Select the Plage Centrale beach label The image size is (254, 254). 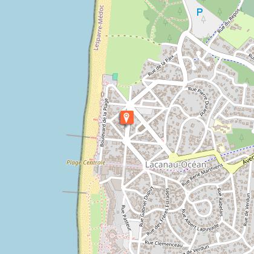(86, 163)
